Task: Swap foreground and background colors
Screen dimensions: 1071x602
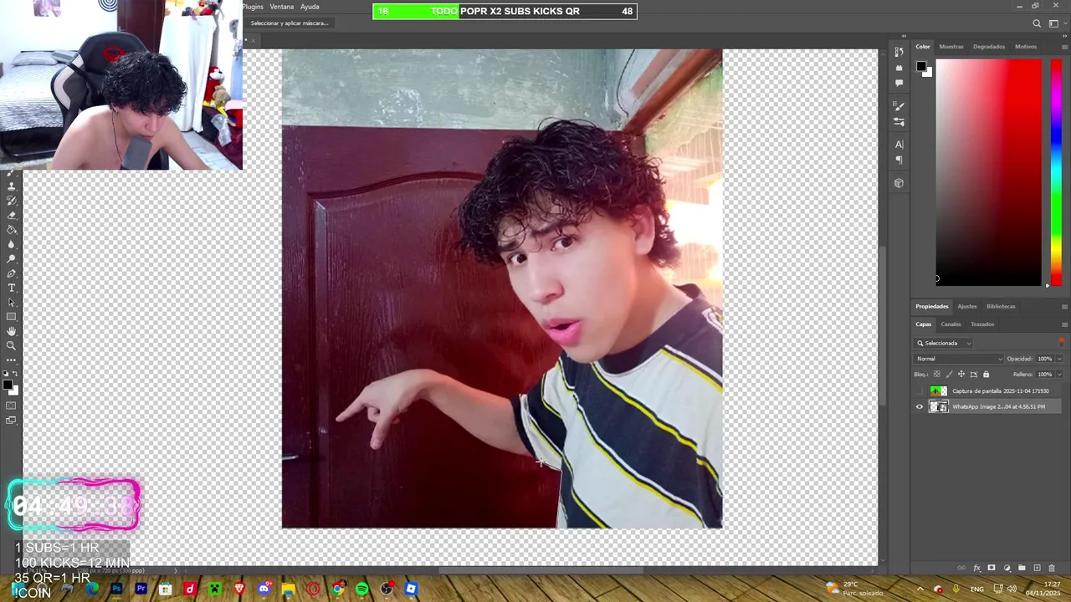Action: click(15, 374)
